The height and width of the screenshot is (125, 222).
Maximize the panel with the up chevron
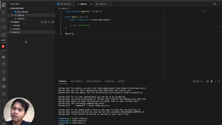215,81
